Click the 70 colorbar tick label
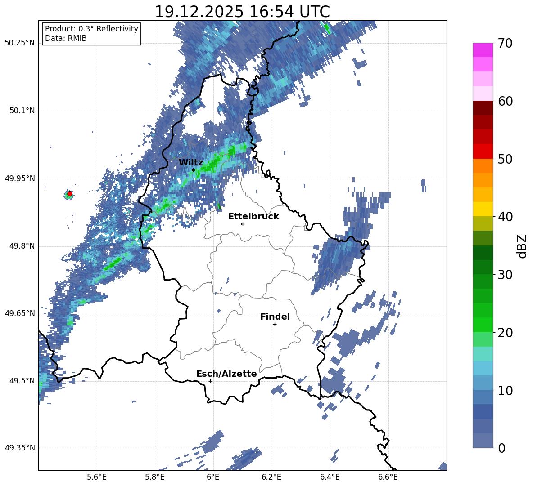This screenshot has width=533, height=486. [506, 44]
